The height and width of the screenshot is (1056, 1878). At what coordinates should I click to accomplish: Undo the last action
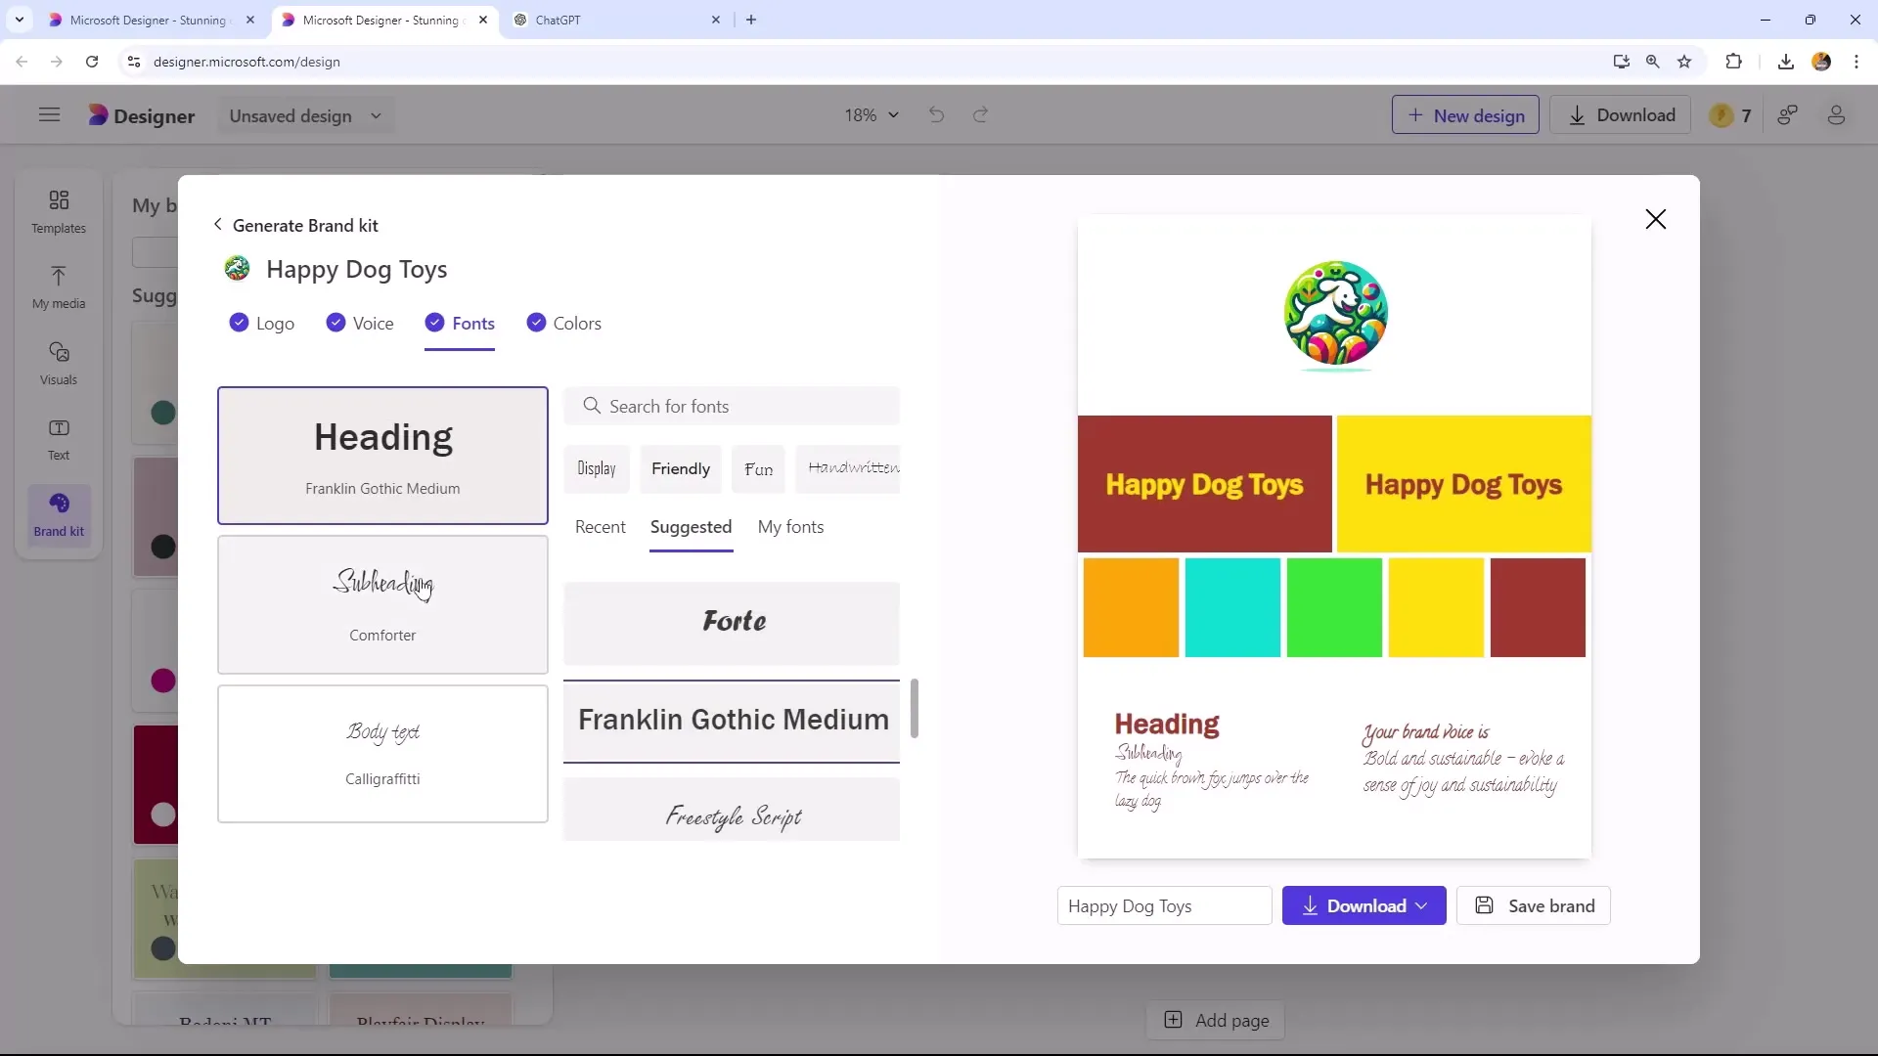point(936,115)
